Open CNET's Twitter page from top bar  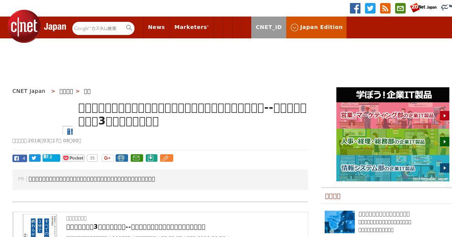click(370, 8)
